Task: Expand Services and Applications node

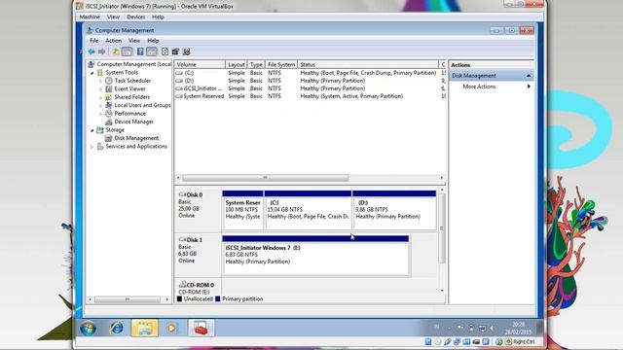Action: (x=92, y=147)
